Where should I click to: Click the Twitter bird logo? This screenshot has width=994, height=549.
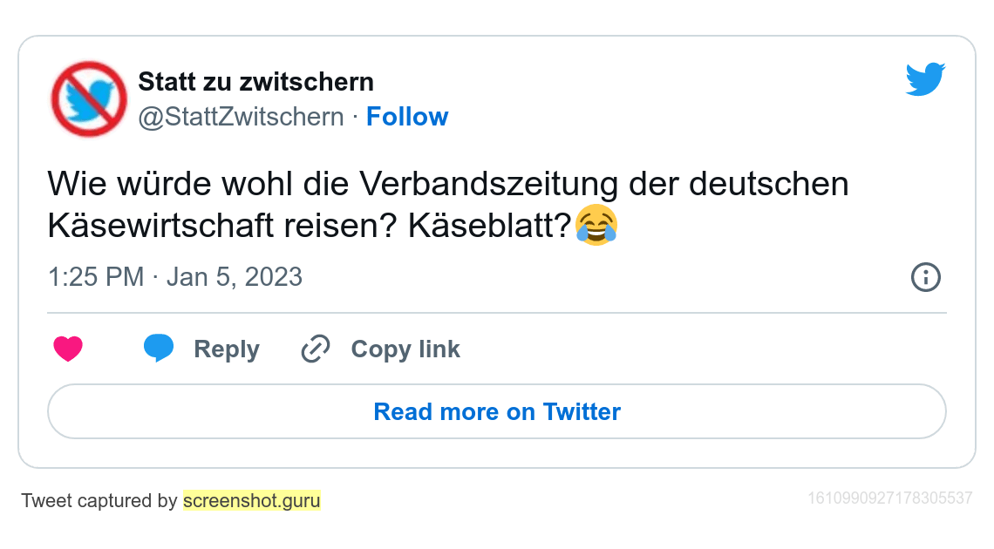[925, 79]
